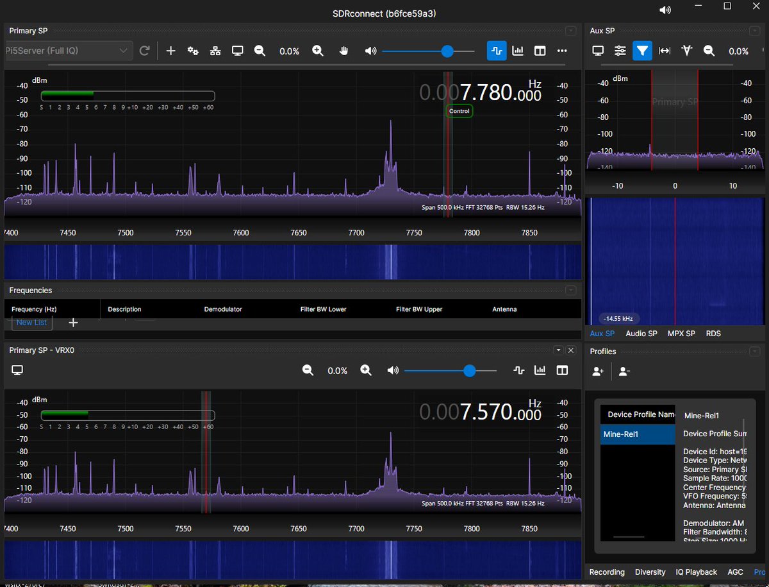The width and height of the screenshot is (769, 587).
Task: Mute the Primary SP audio speaker
Action: point(370,51)
